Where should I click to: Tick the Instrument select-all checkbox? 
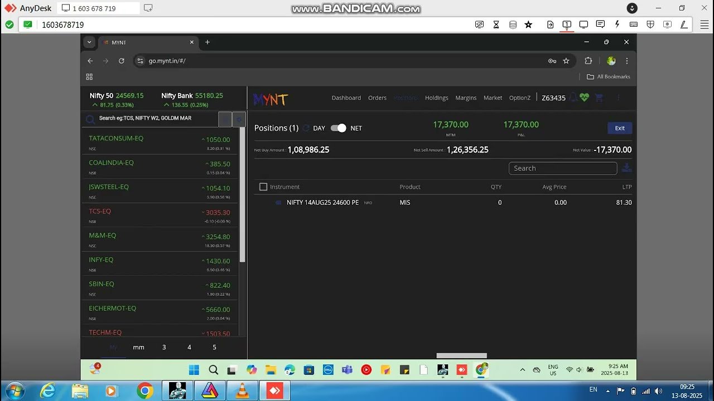pos(263,187)
